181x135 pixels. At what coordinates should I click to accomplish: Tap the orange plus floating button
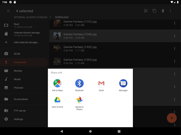(x=172, y=118)
